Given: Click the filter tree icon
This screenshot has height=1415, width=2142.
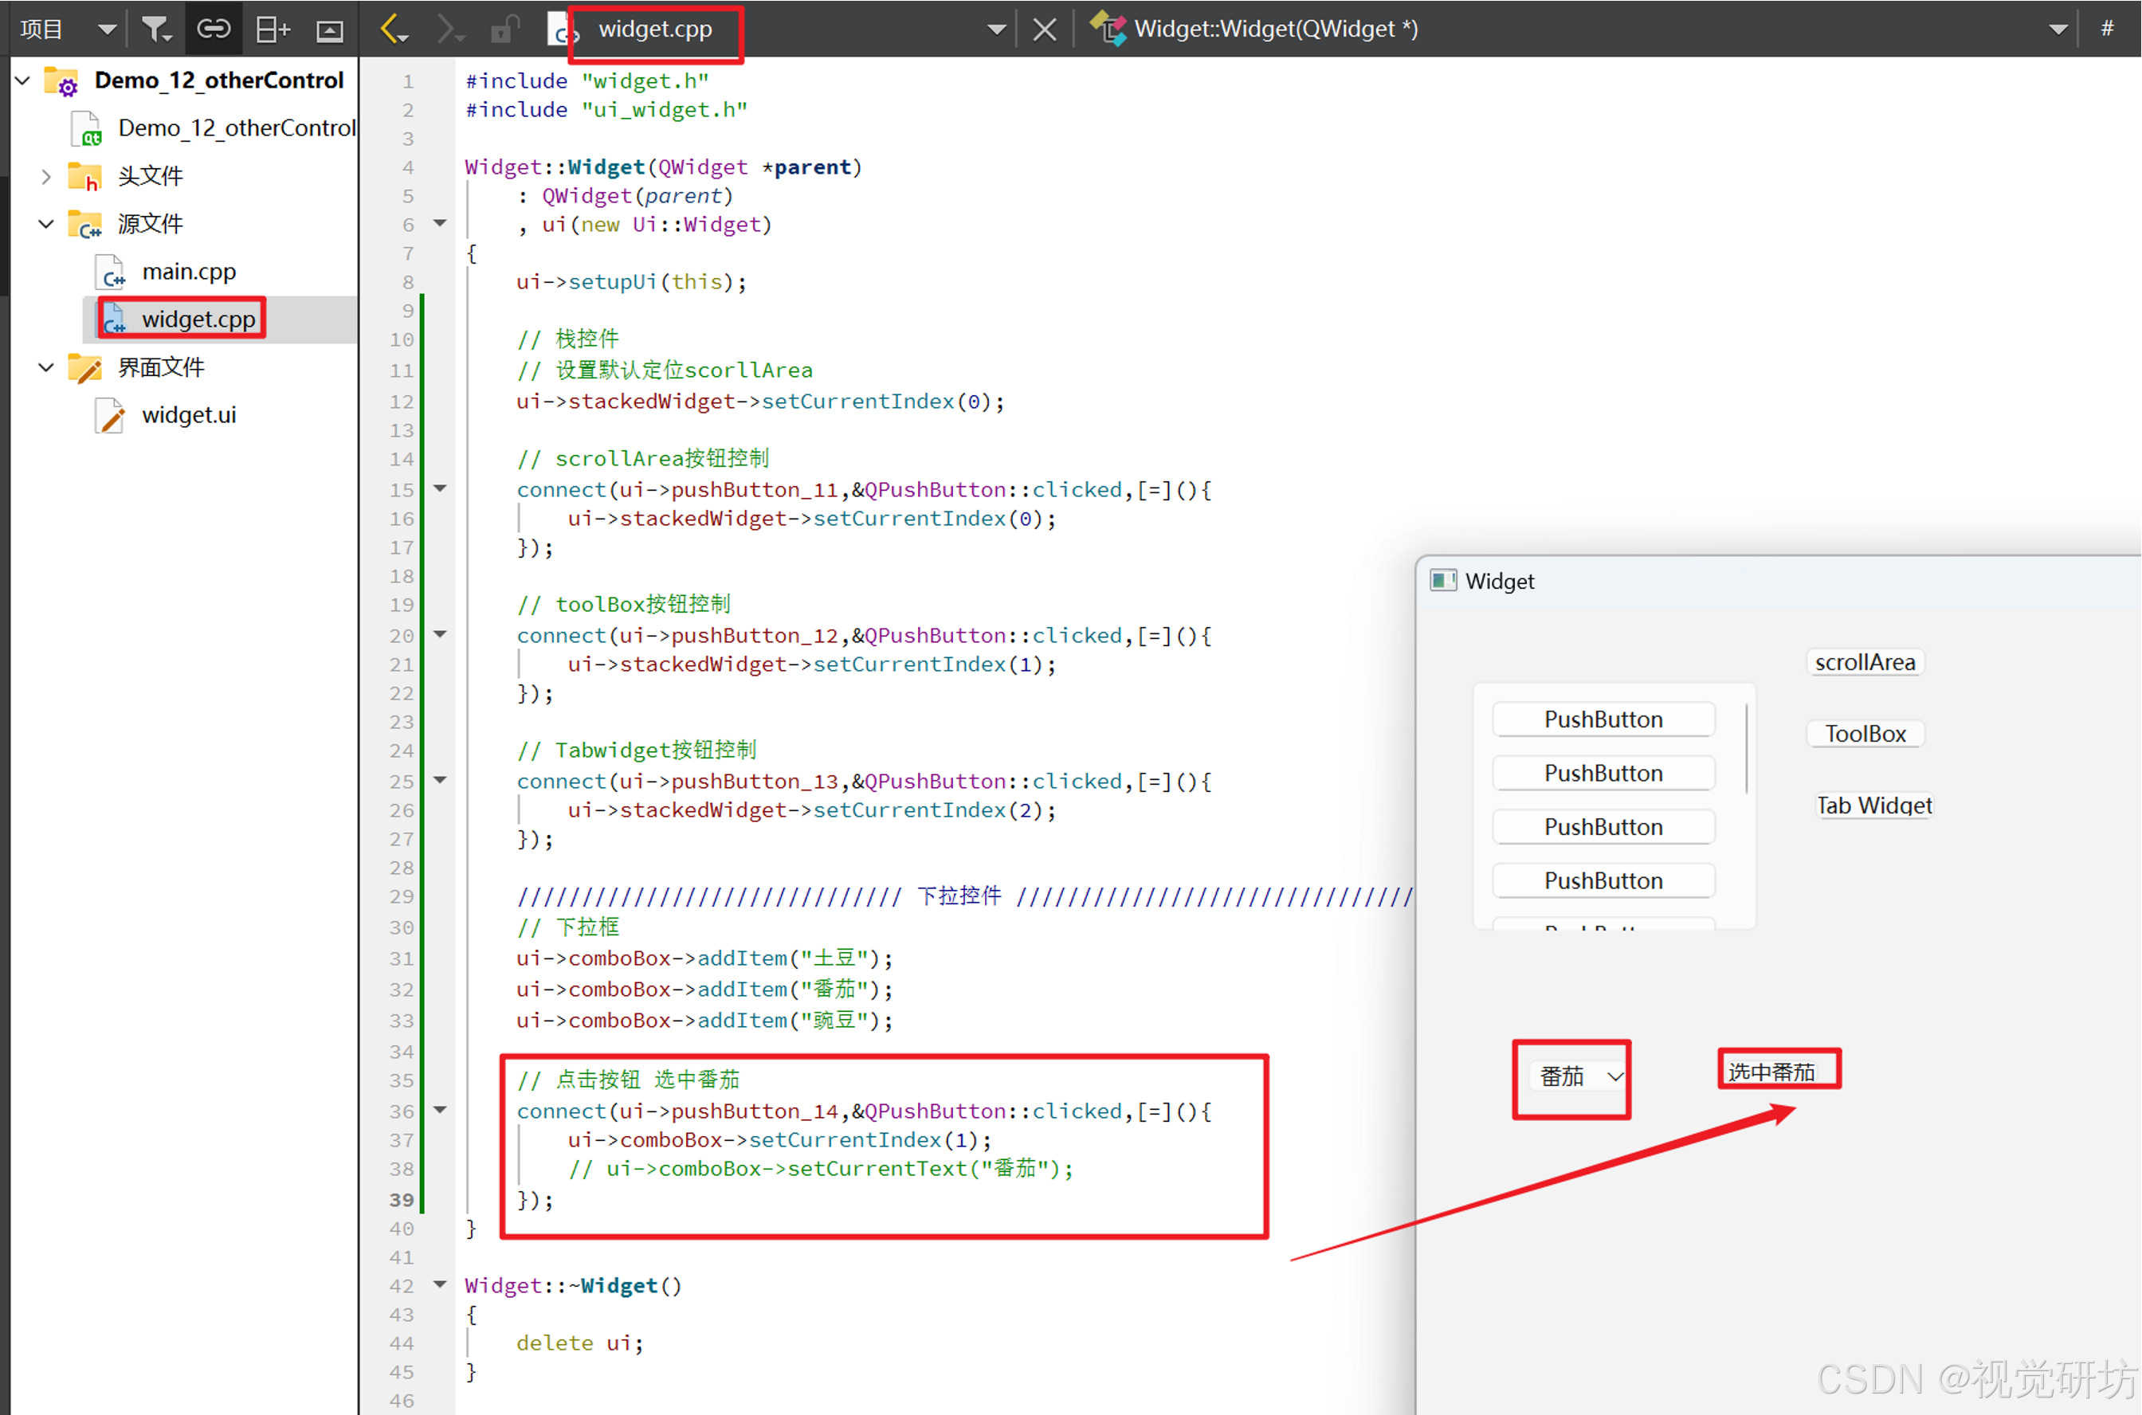Looking at the screenshot, I should [156, 29].
